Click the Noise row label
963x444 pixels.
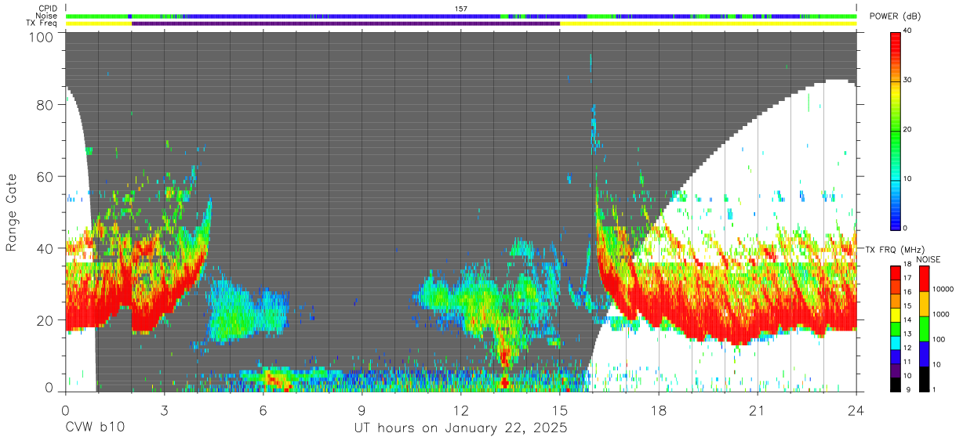[46, 16]
